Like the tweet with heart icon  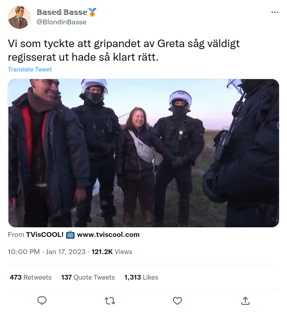(177, 301)
